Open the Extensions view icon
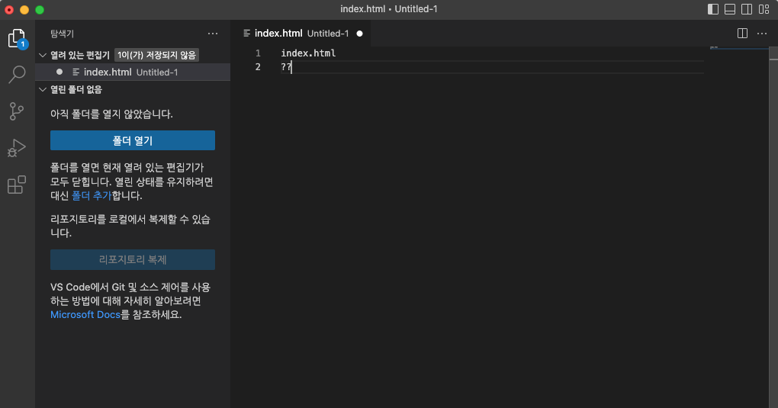778x408 pixels. pyautogui.click(x=17, y=185)
